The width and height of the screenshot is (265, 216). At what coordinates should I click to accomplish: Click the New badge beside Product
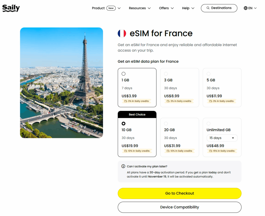coord(111,8)
